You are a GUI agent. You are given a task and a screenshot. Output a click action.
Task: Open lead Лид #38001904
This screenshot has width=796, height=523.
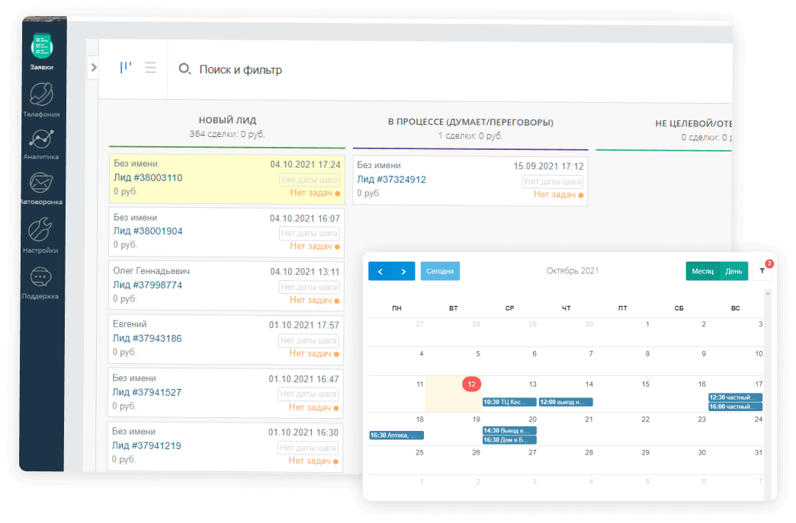148,231
